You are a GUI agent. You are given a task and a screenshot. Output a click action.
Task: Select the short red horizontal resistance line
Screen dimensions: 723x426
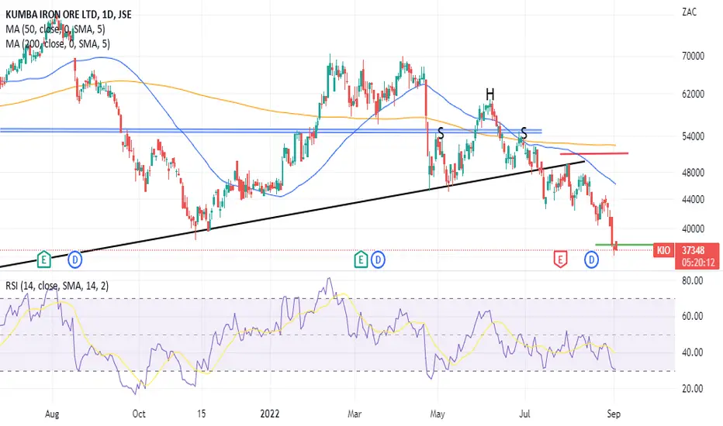click(594, 153)
